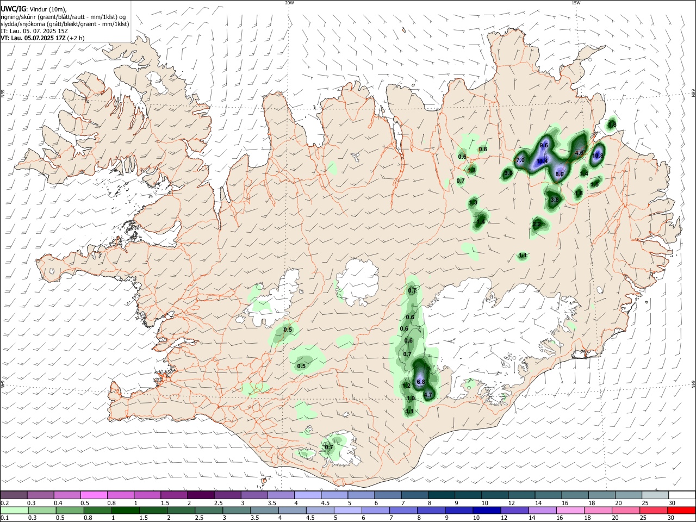Click the palest green swatch starting the rain scale
The image size is (696, 522).
(14, 510)
